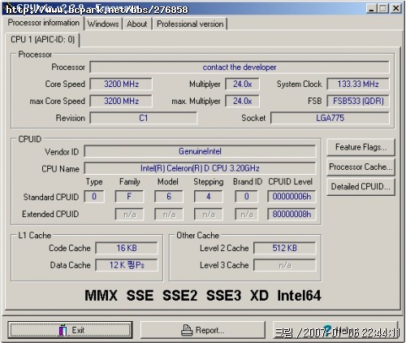The width and height of the screenshot is (406, 343).
Task: Click the Extended CPUID Family n/a field
Action: click(x=129, y=214)
